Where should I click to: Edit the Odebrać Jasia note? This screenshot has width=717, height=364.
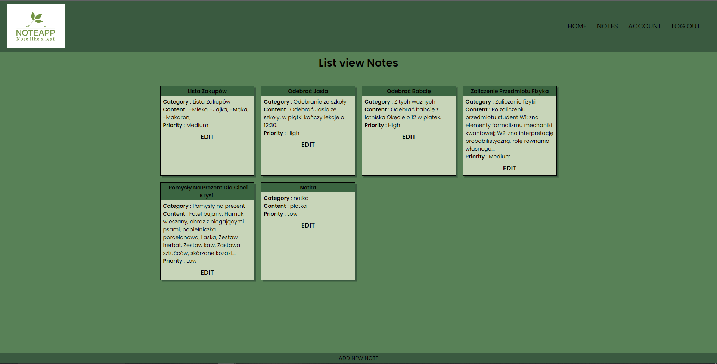[x=308, y=145]
